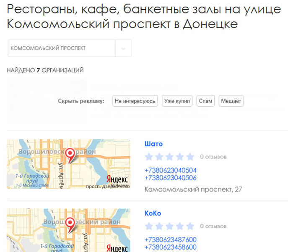Image resolution: width=288 pixels, height=252 pixels.
Task: Rate Шато with the fourth star
Action: tap(180, 157)
